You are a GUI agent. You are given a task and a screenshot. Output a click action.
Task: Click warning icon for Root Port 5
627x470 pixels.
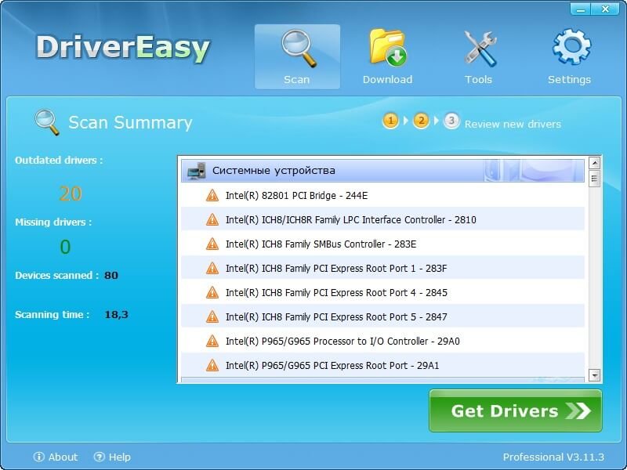point(212,317)
